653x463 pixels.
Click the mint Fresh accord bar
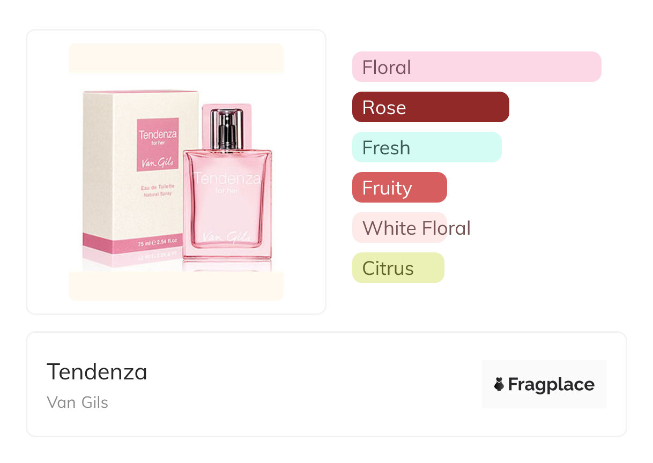[426, 147]
